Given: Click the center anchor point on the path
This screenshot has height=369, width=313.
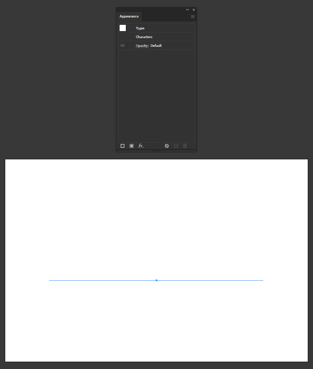Looking at the screenshot, I should point(156,280).
